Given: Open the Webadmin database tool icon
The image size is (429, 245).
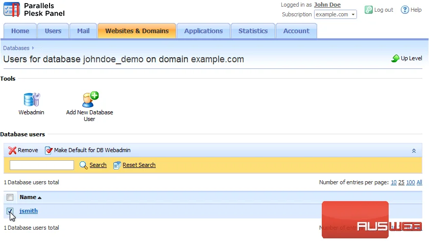Looking at the screenshot, I should point(32,100).
